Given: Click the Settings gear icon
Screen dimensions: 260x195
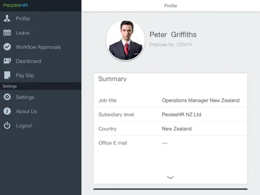Looking at the screenshot, I should (x=7, y=97).
